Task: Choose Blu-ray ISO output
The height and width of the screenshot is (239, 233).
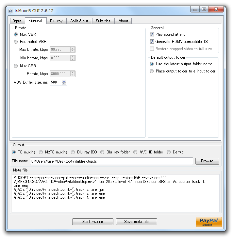Action: (73, 152)
